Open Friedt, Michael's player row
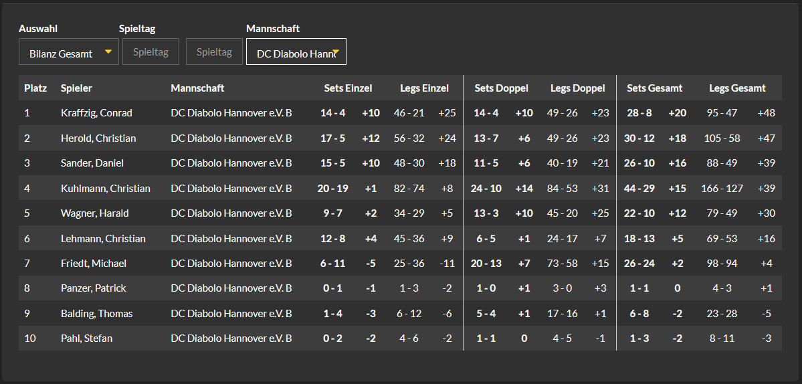Image resolution: width=802 pixels, height=384 pixels. [x=400, y=264]
